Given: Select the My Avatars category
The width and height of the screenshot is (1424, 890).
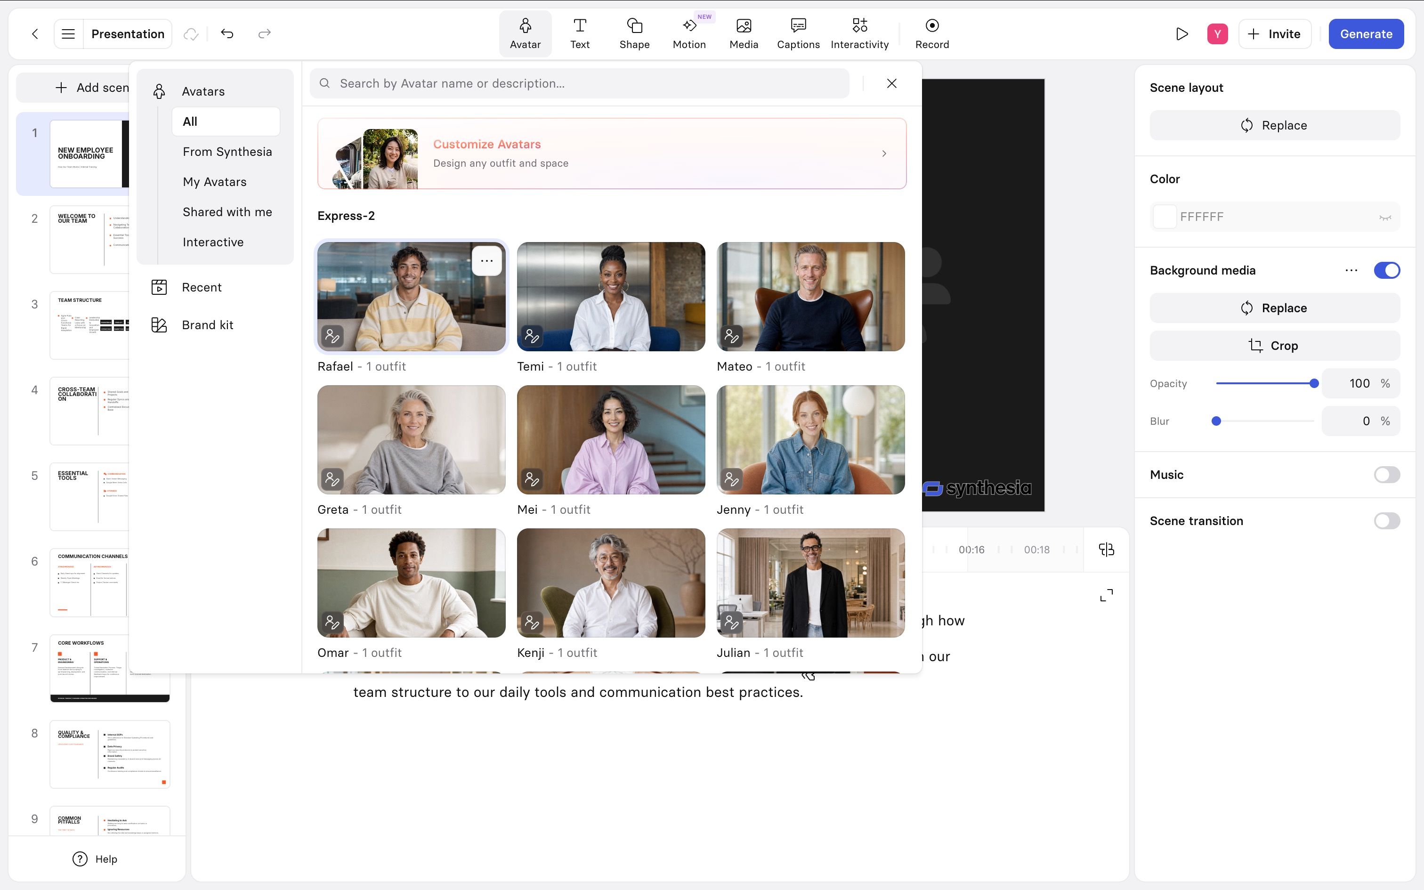Looking at the screenshot, I should coord(215,182).
